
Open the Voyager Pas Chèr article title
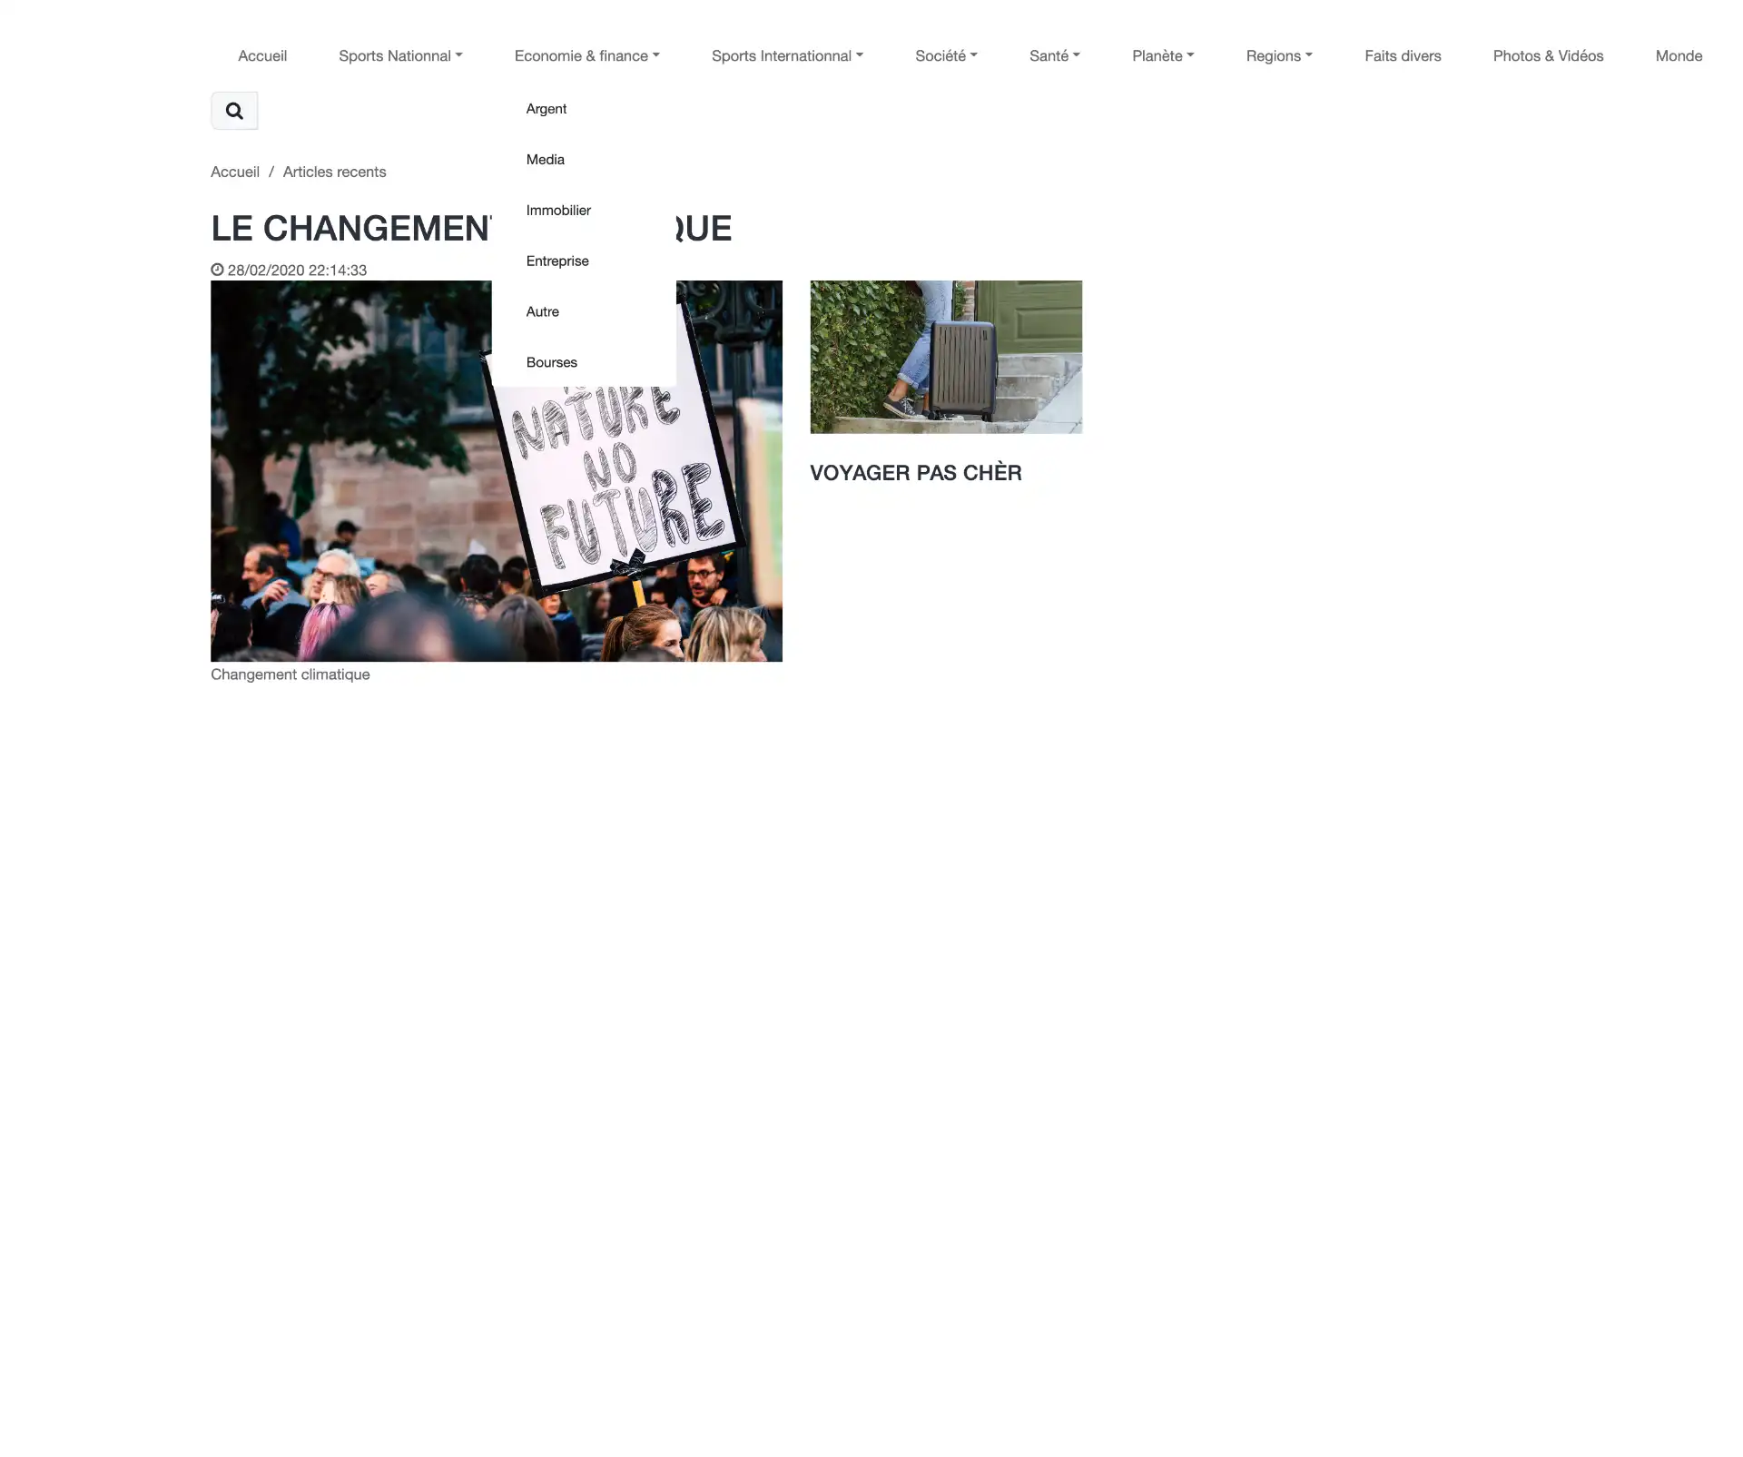(x=916, y=473)
